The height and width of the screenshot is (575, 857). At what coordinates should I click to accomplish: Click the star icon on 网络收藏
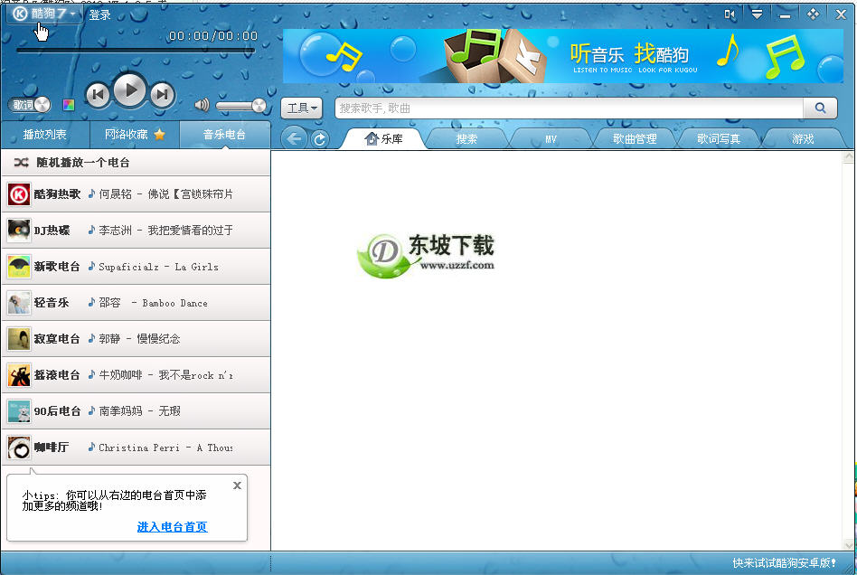pyautogui.click(x=160, y=135)
